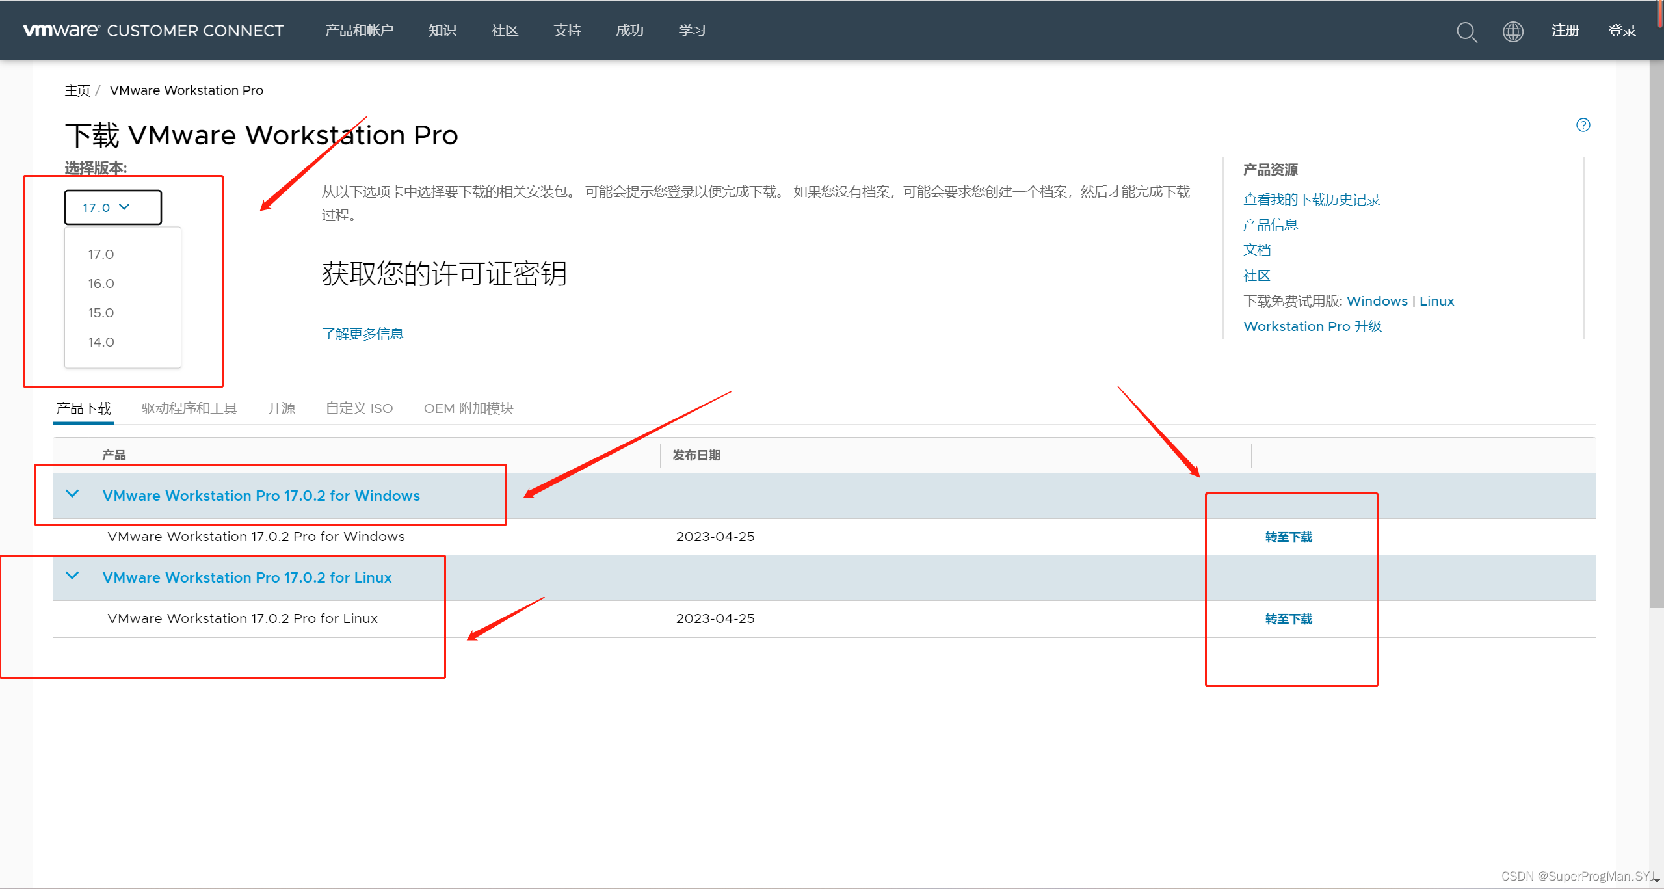Switch to the 产品下载 tab
Image resolution: width=1664 pixels, height=889 pixels.
pyautogui.click(x=83, y=408)
